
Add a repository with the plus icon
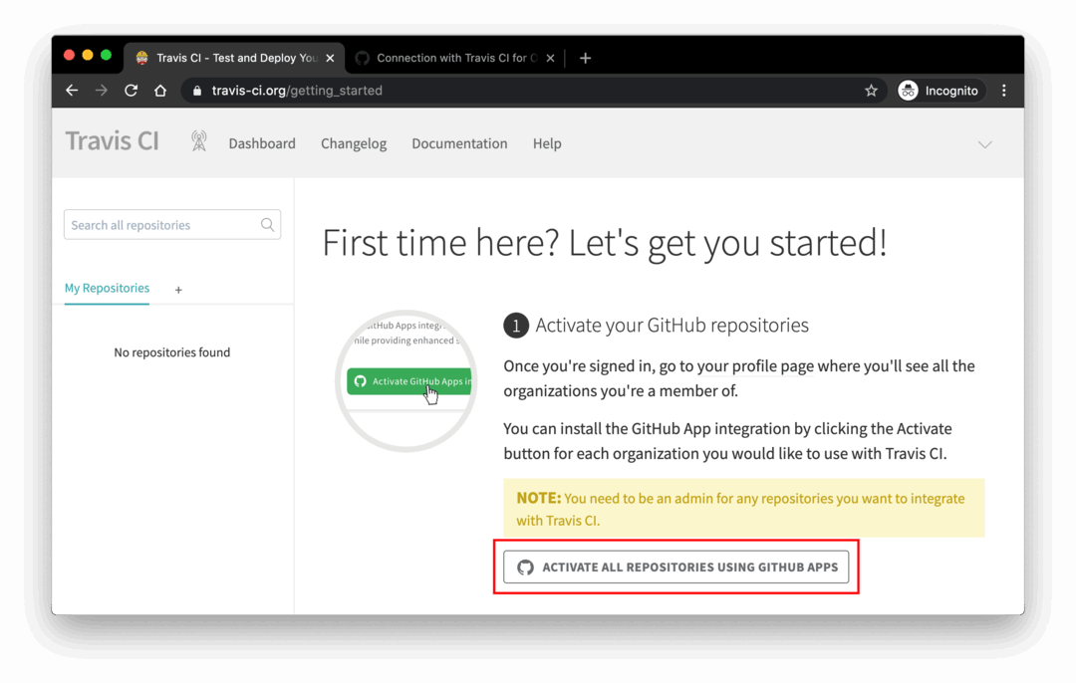178,290
